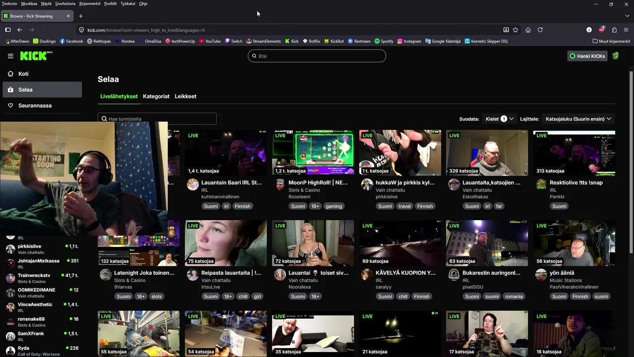
Task: Click the Pankki channel avatar
Action: pos(541,184)
